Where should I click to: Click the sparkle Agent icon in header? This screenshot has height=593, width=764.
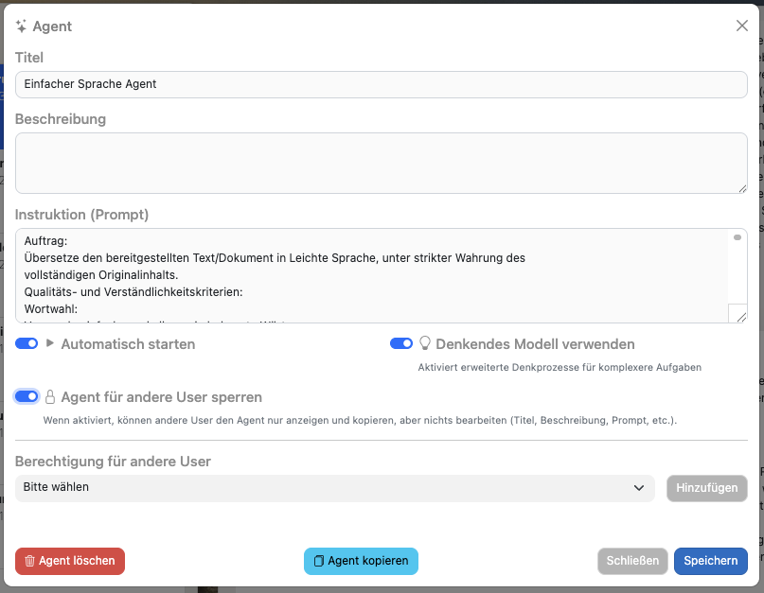click(x=22, y=26)
